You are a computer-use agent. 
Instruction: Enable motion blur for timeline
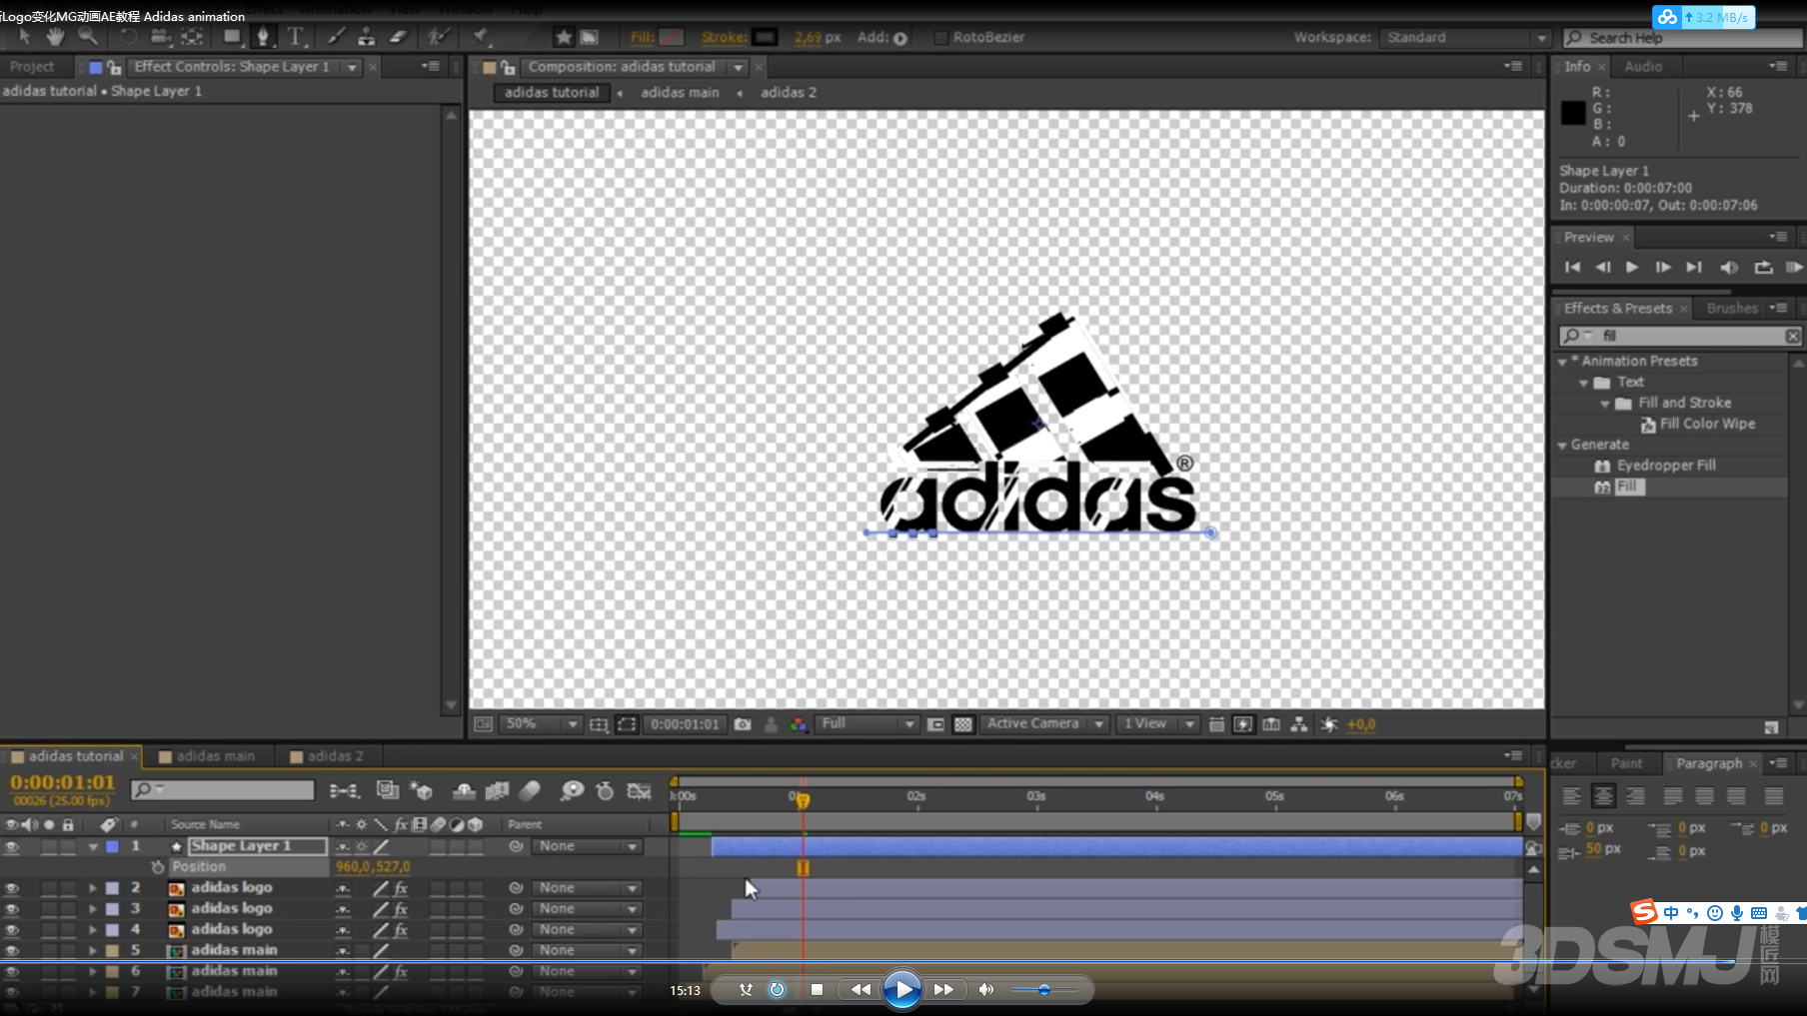click(530, 791)
